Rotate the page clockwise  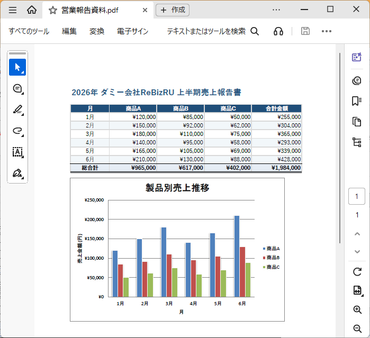(357, 272)
